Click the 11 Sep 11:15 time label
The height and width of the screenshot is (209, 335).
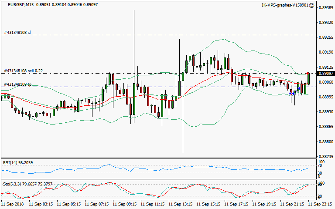153,204
